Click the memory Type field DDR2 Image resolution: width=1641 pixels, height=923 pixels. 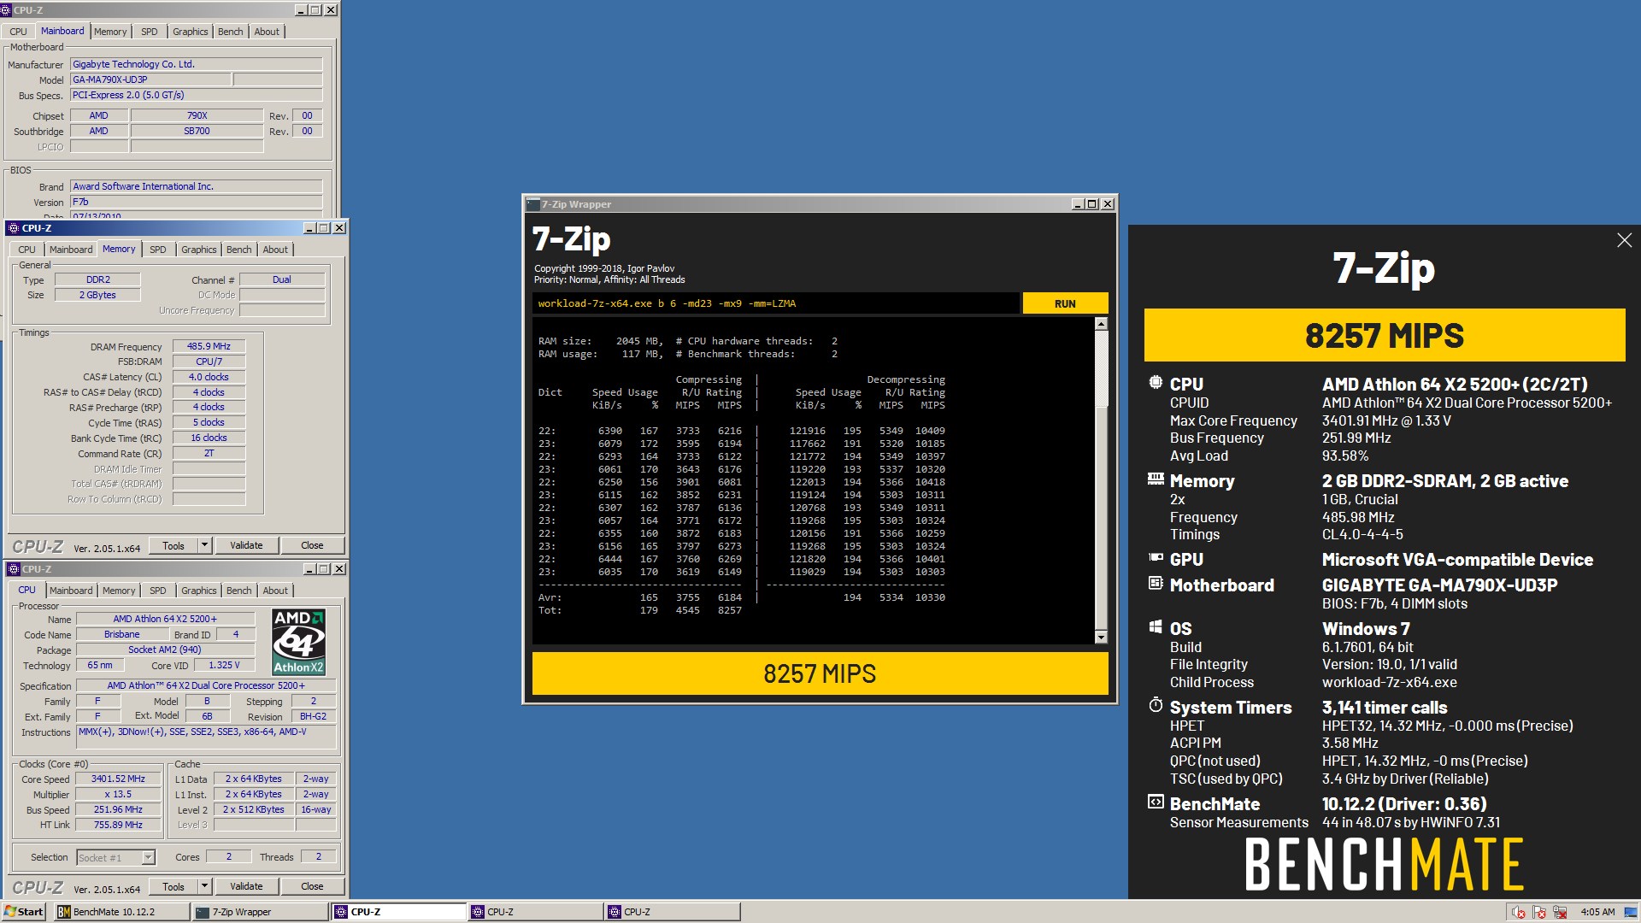click(x=97, y=279)
